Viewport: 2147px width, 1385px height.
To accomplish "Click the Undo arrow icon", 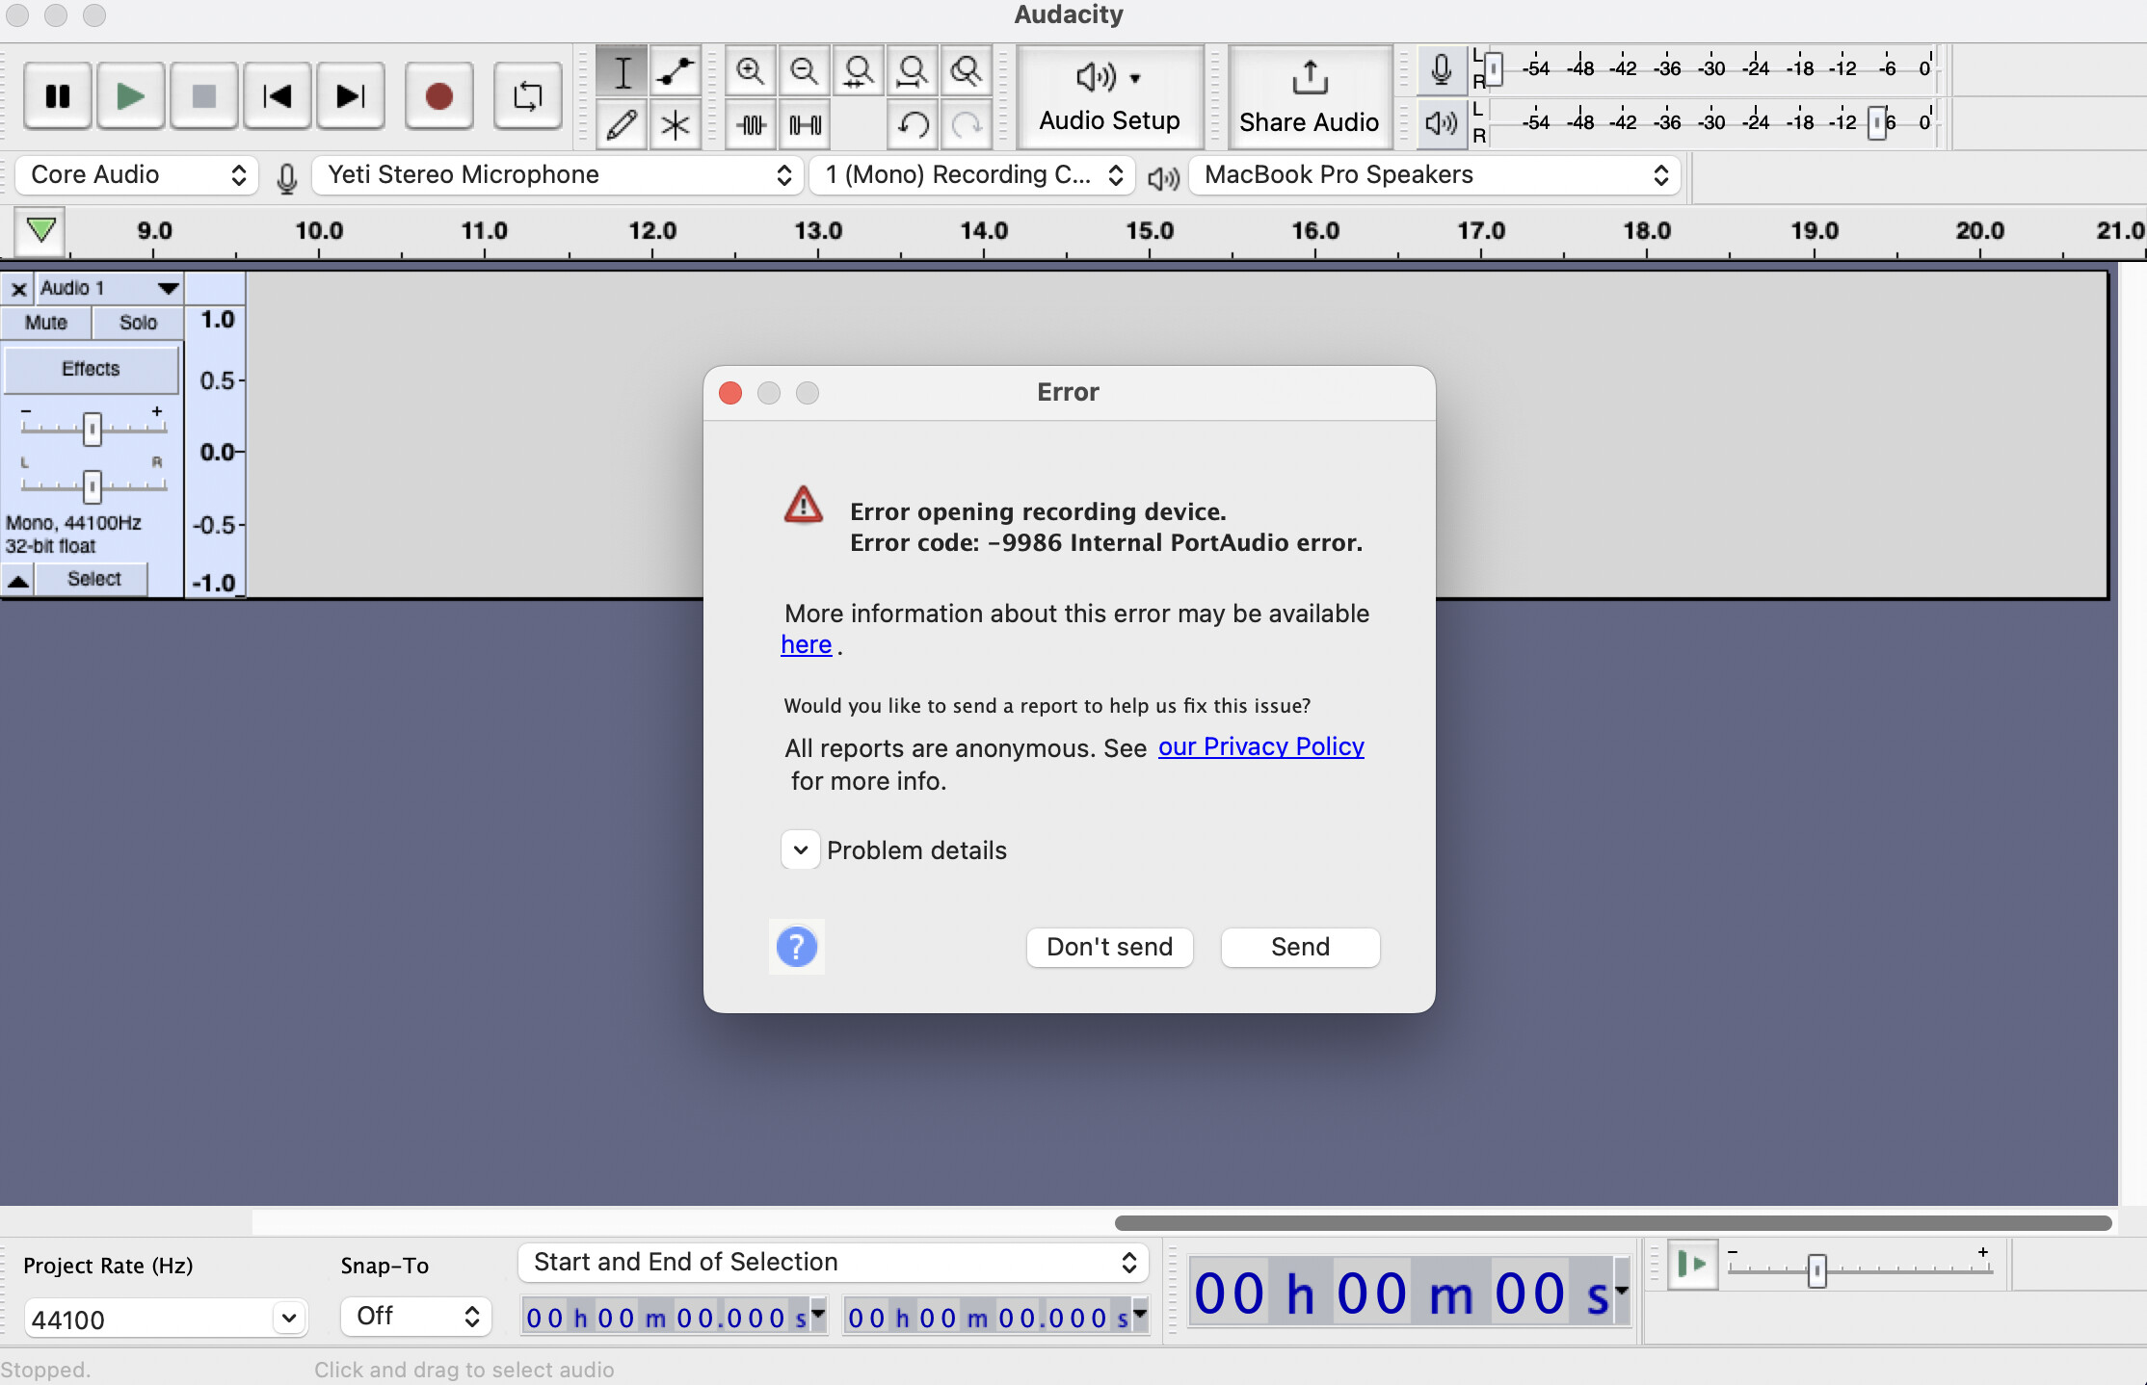I will pyautogui.click(x=913, y=124).
